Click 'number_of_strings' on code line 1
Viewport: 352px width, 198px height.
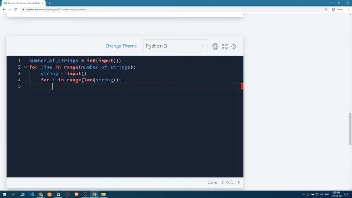tap(54, 61)
